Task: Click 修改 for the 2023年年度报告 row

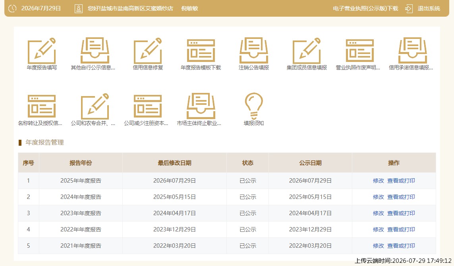Action: point(378,213)
